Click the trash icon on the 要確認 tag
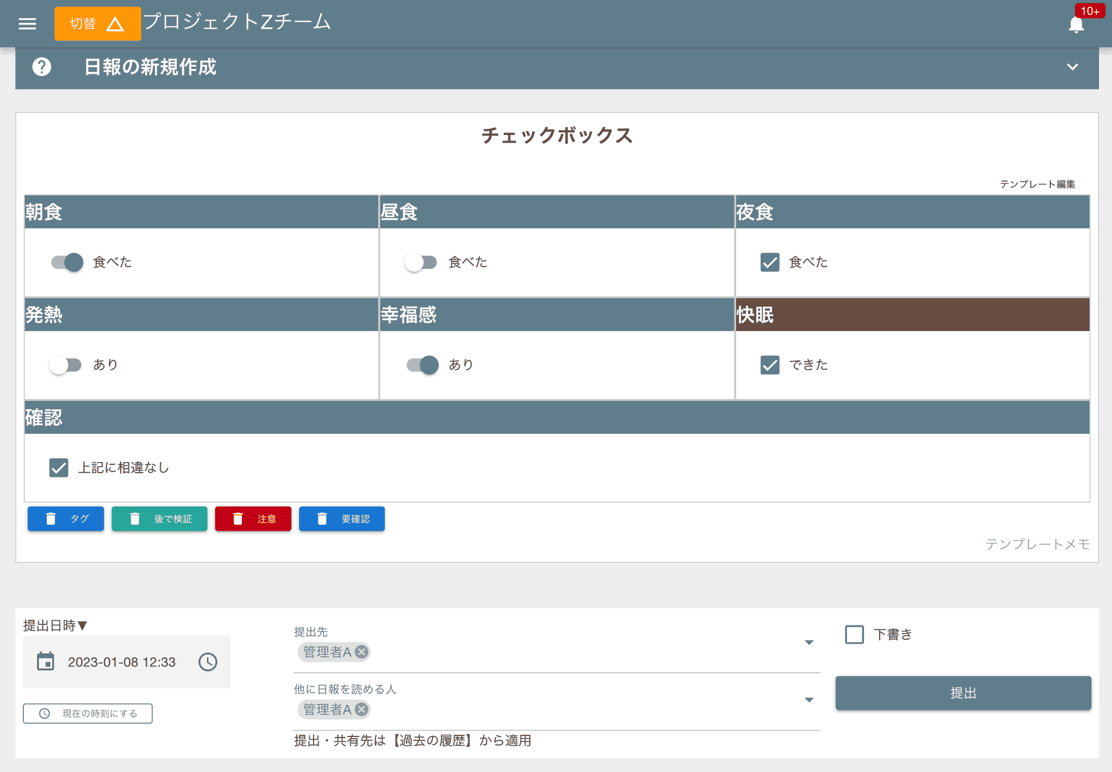The height and width of the screenshot is (772, 1112). click(321, 518)
